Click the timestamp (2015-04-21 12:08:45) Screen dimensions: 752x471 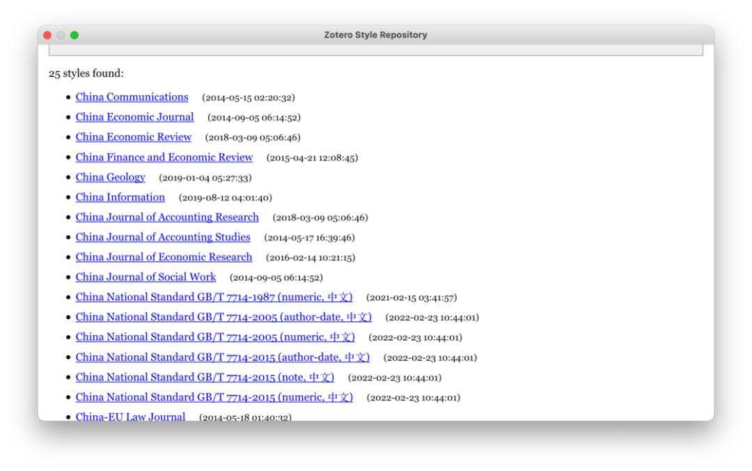coord(312,158)
